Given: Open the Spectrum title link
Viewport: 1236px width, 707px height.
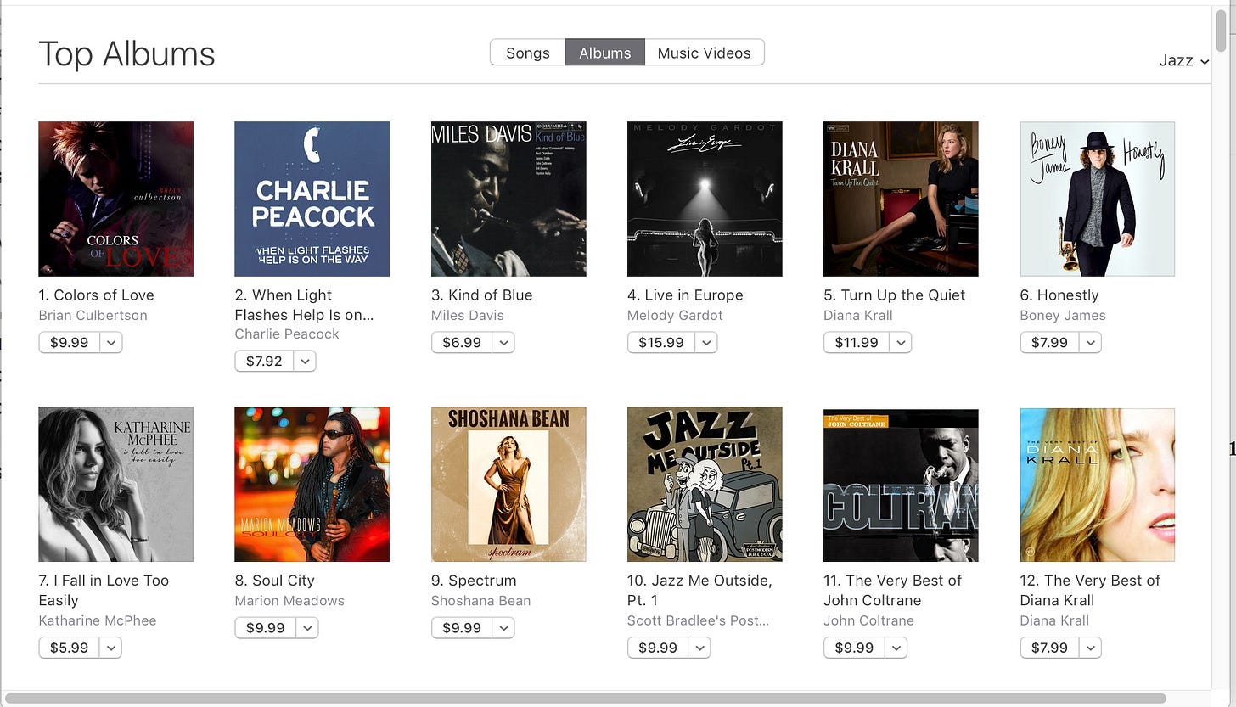Looking at the screenshot, I should coord(474,581).
